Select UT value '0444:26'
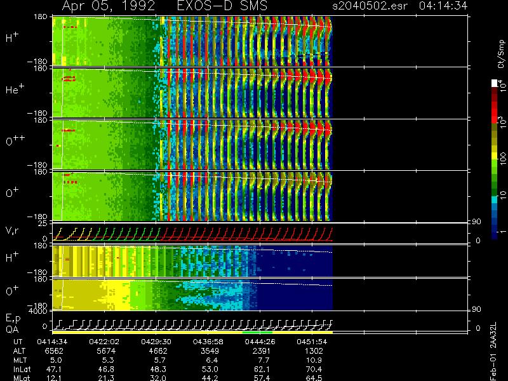 pos(260,342)
